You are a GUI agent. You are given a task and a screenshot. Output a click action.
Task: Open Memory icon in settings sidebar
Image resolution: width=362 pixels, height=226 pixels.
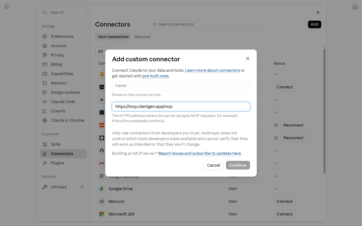click(45, 83)
